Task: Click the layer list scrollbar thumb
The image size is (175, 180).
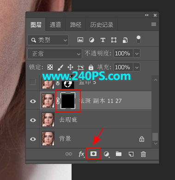Action: click(x=155, y=137)
